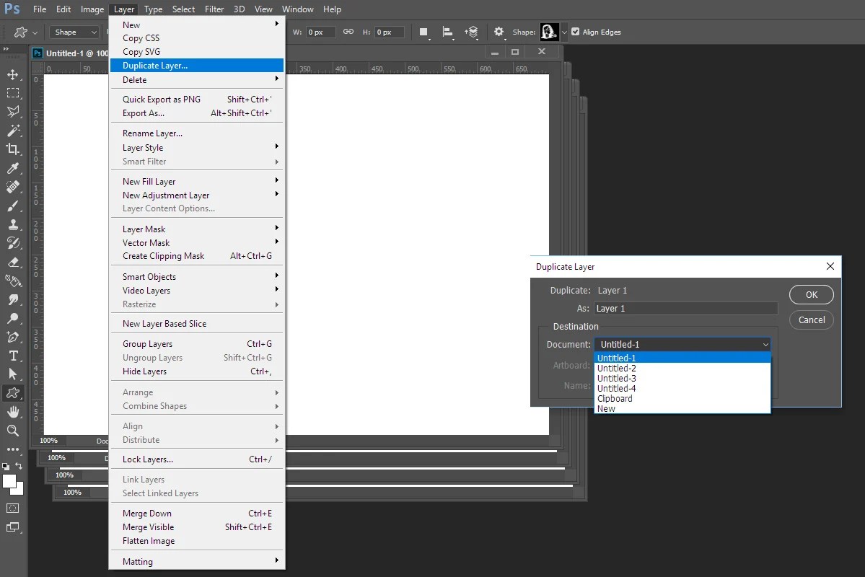The width and height of the screenshot is (865, 577).
Task: Select the Eyedropper tool
Action: click(13, 168)
